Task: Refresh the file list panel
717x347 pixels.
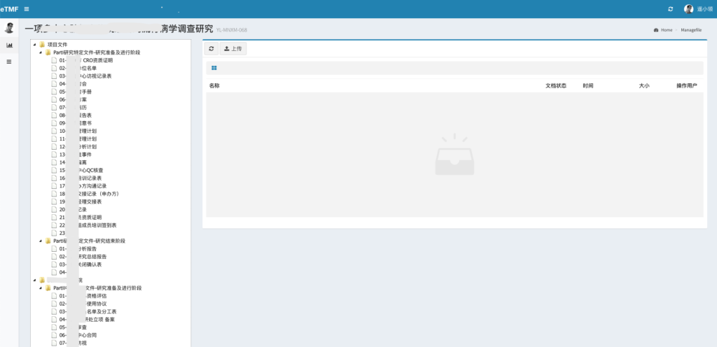Action: pos(211,49)
